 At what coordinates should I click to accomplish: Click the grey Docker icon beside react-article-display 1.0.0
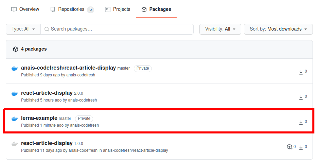pos(15,144)
